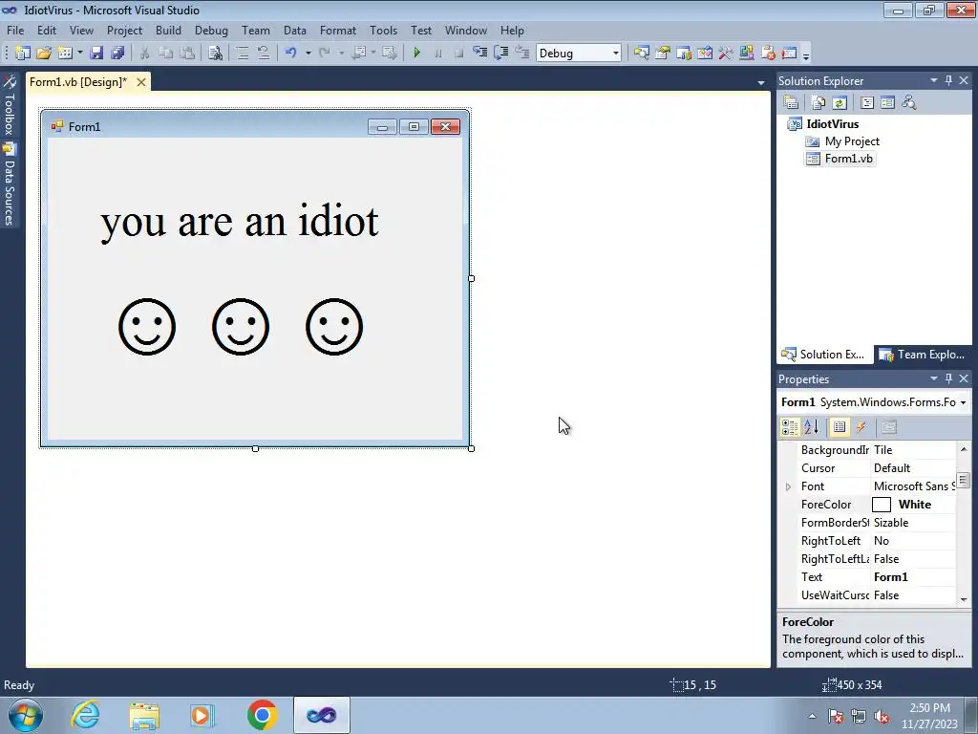
Task: Open the Toolbox side tab
Action: point(10,105)
